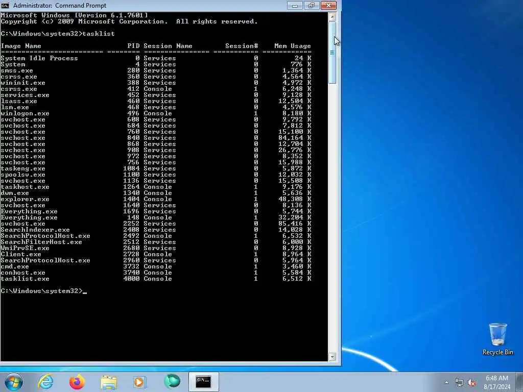Image resolution: width=523 pixels, height=392 pixels.
Task: Click 'Everything.exe' with PID 148
Action: tap(29, 217)
